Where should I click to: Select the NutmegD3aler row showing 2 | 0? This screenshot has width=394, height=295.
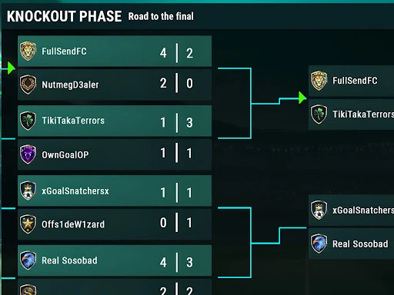click(115, 85)
